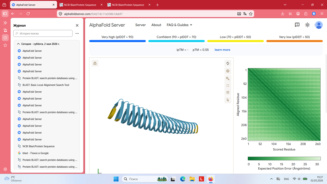Open site security shield information
Viewport: 327px width, 184px height.
click(x=61, y=14)
